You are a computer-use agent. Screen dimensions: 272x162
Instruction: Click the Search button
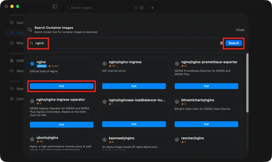(x=233, y=43)
